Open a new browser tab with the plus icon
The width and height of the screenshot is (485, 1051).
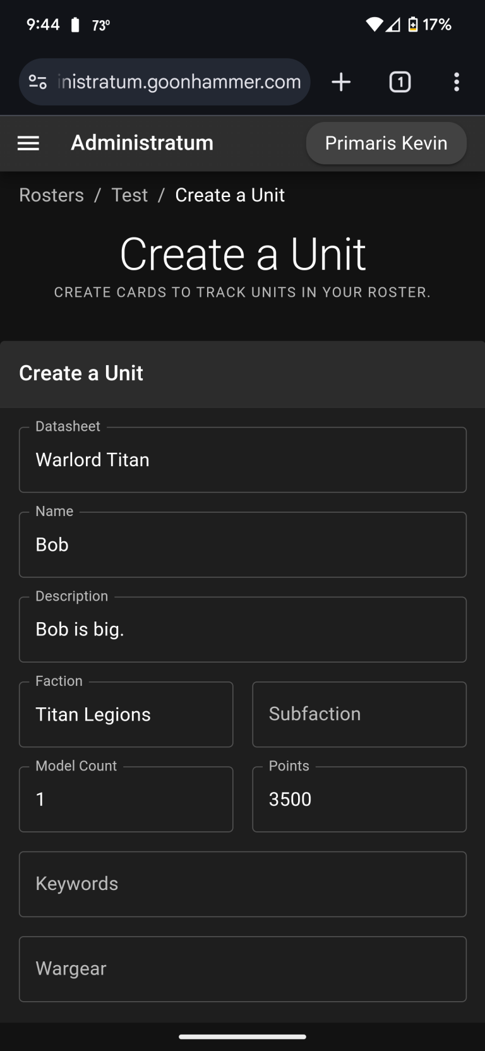[341, 81]
